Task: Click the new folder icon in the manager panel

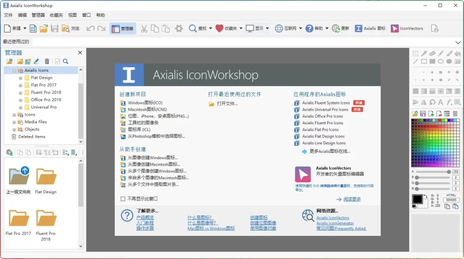Action: point(20,61)
